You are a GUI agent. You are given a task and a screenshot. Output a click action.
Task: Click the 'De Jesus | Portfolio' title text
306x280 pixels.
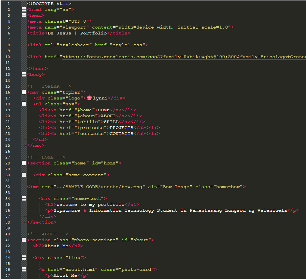tap(77, 33)
